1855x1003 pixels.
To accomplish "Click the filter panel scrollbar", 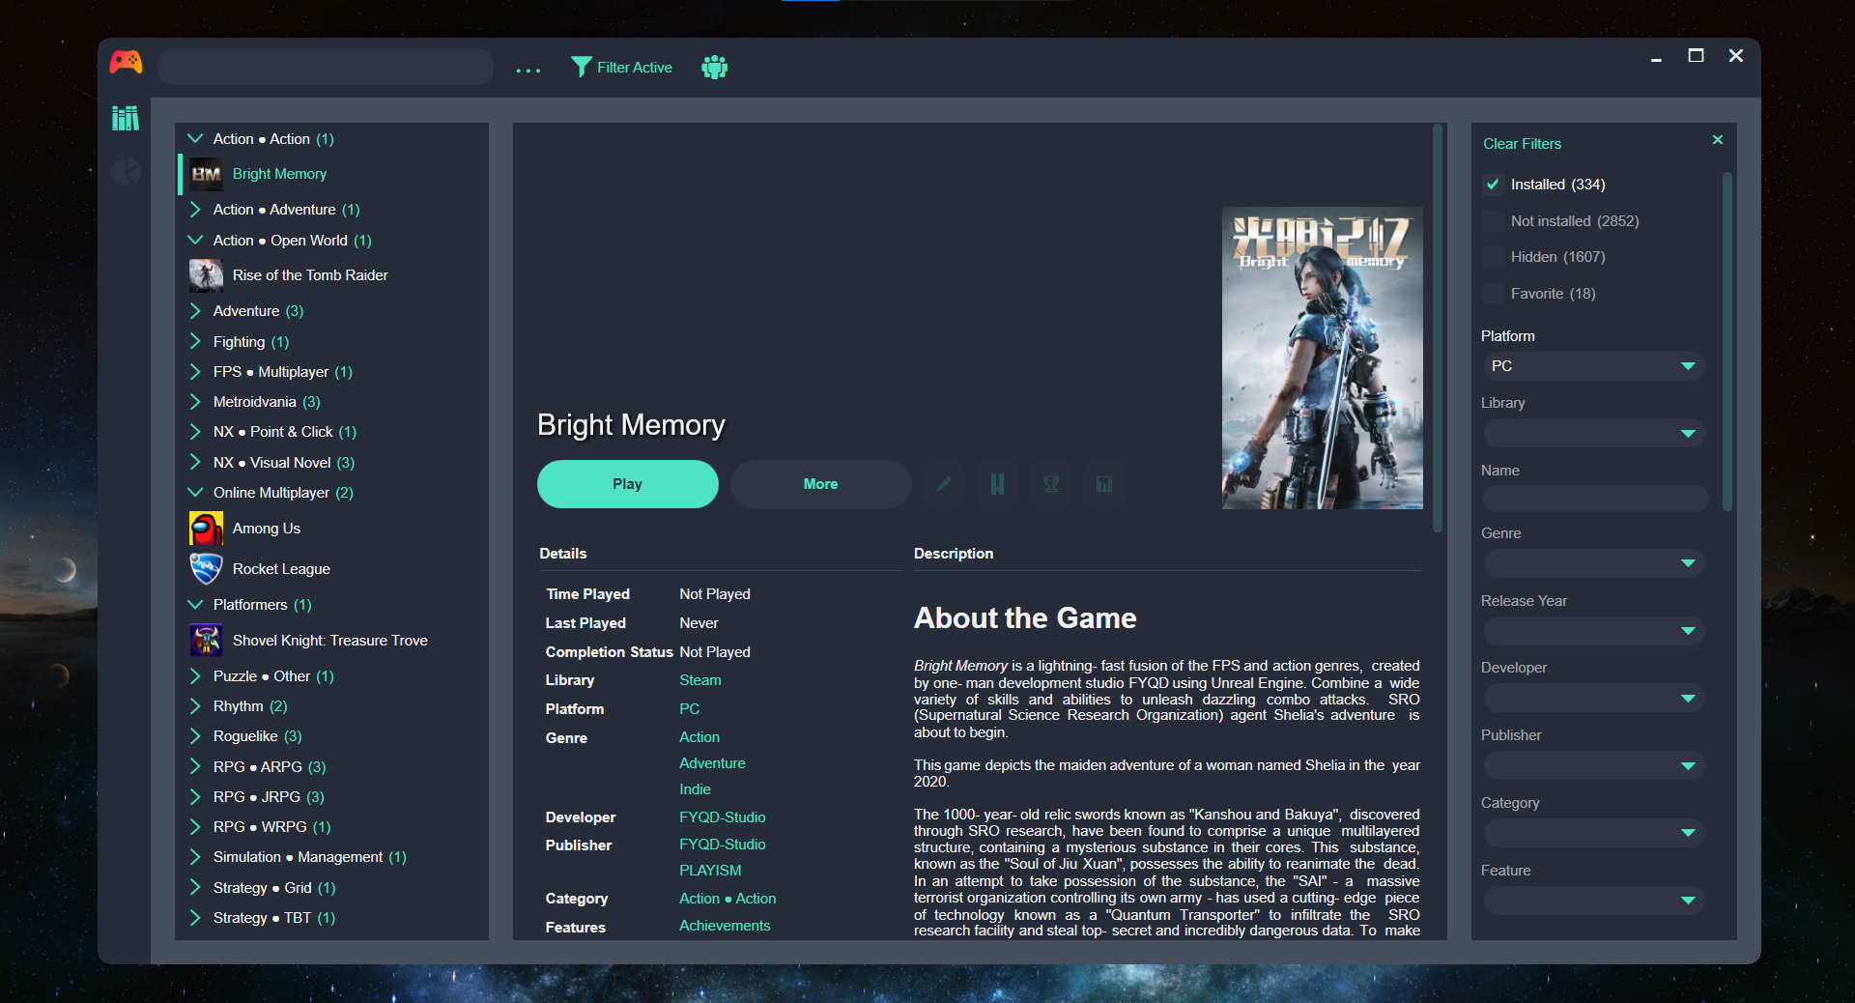I will pyautogui.click(x=1727, y=342).
